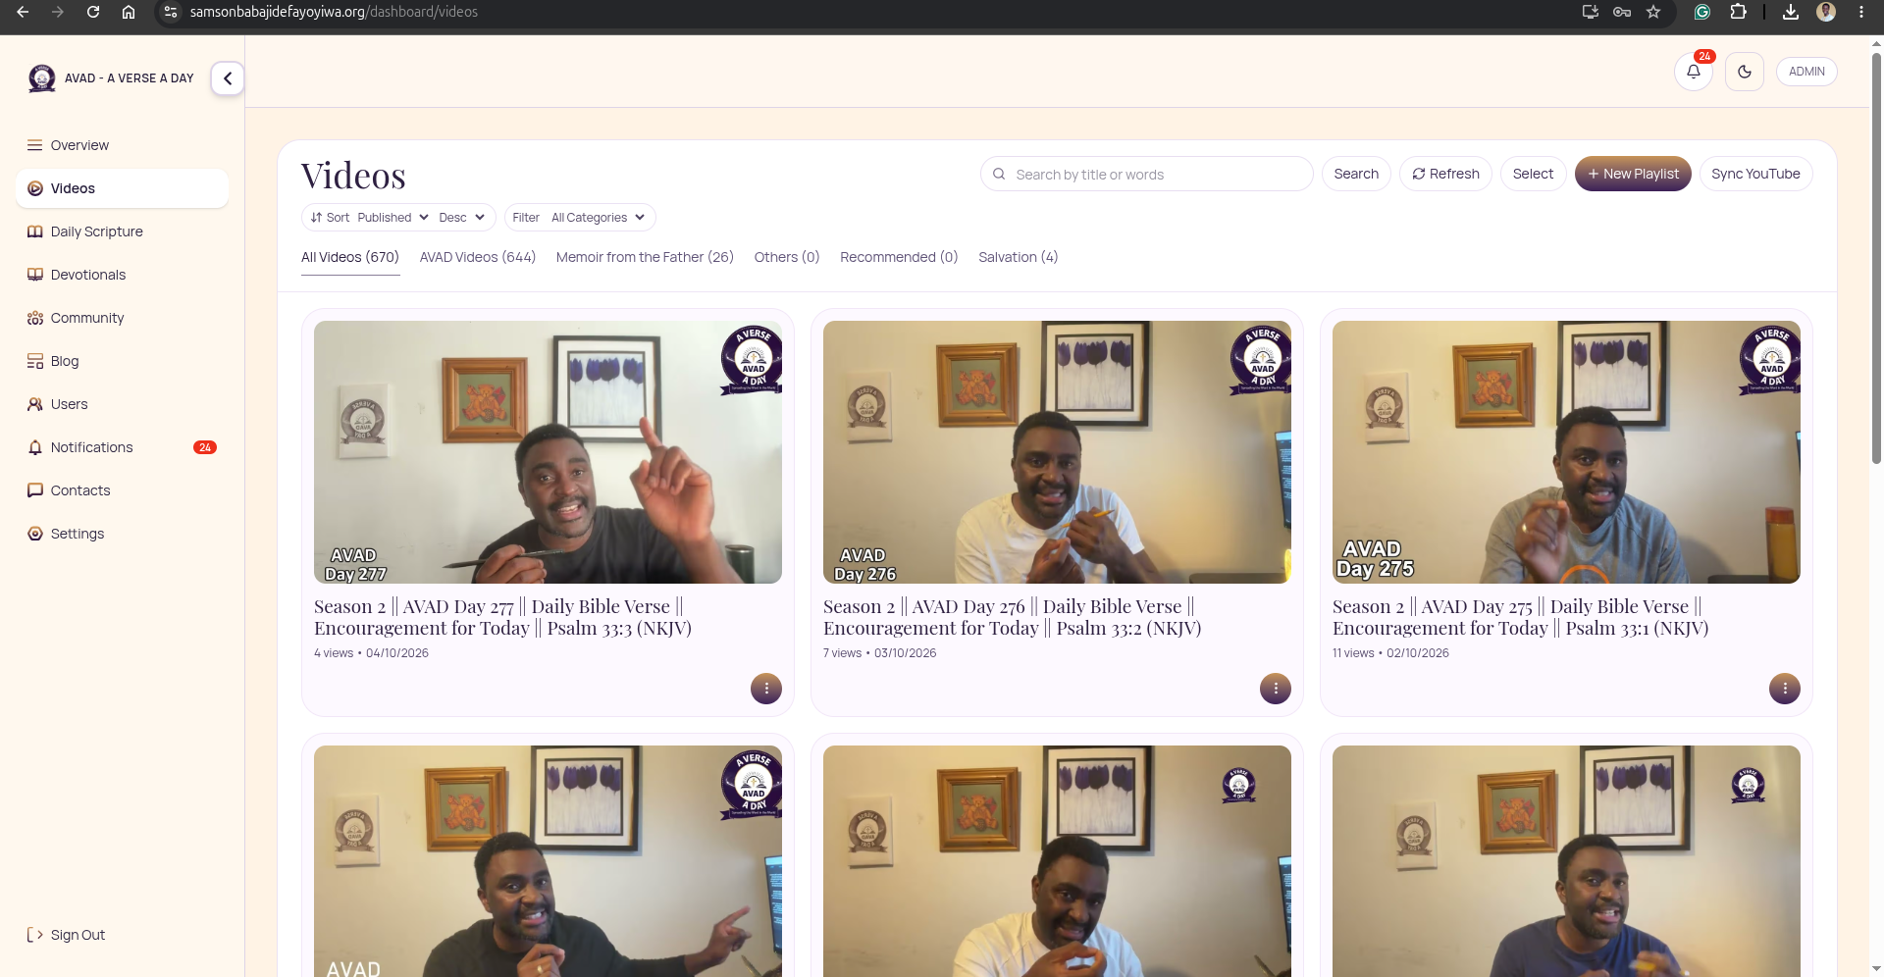The width and height of the screenshot is (1884, 977).
Task: Open Community in the sidebar
Action: 122,318
